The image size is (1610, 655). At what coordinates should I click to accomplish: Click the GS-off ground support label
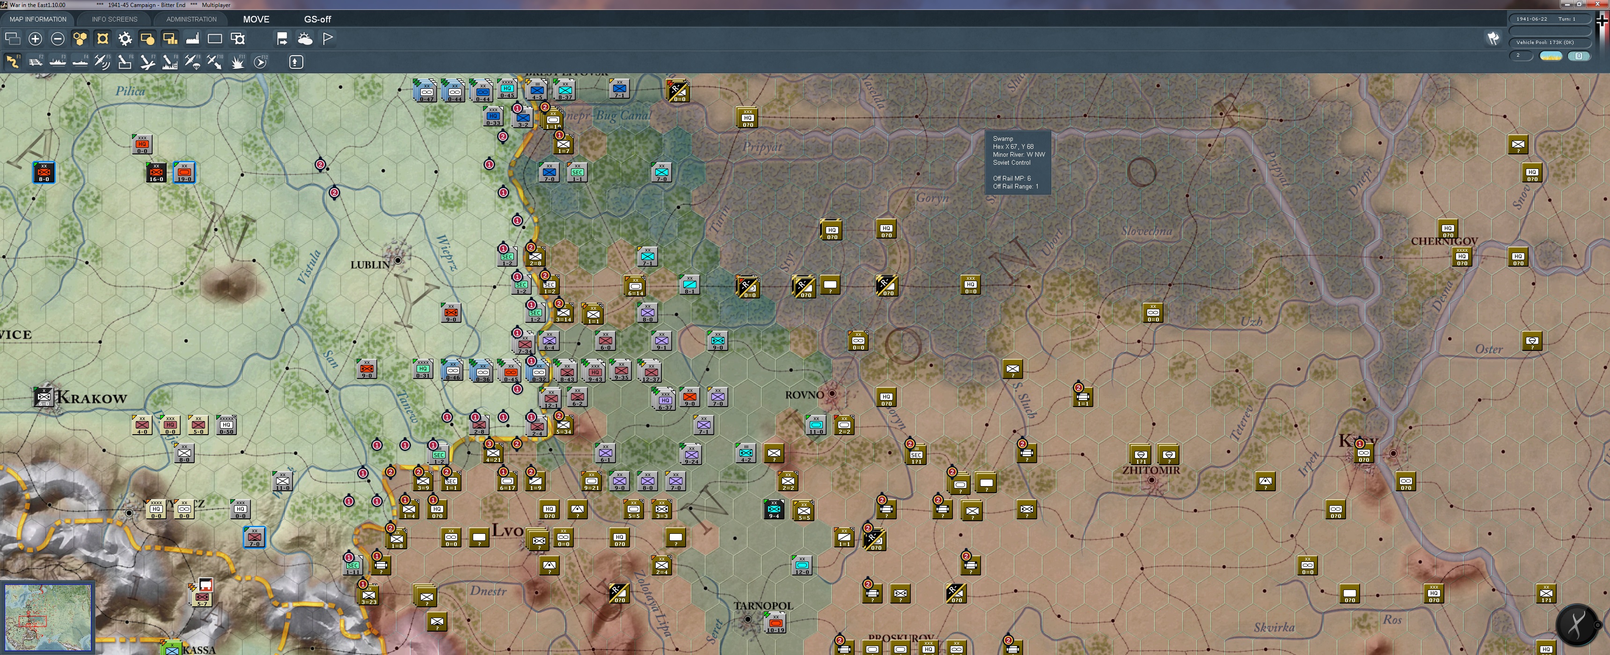click(317, 19)
